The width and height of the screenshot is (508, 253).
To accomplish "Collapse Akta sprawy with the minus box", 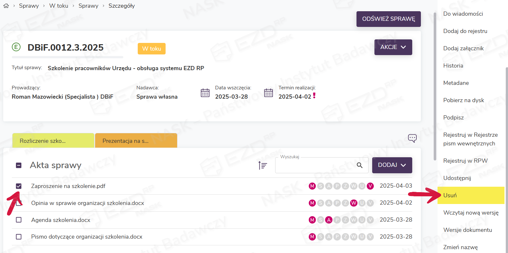I will 19,165.
